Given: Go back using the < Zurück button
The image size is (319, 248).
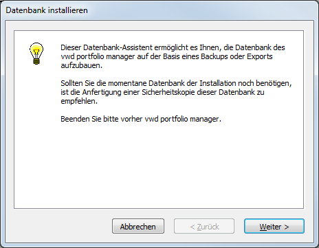Looking at the screenshot, I should point(204,226).
